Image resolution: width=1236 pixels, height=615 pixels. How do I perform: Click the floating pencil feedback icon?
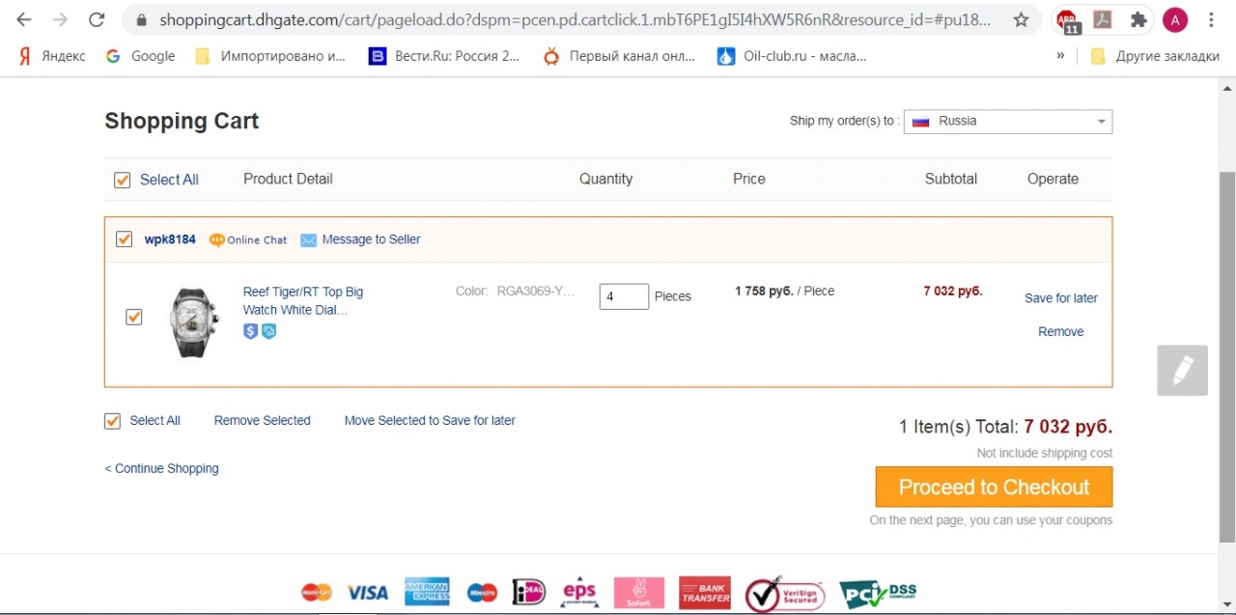coord(1182,371)
